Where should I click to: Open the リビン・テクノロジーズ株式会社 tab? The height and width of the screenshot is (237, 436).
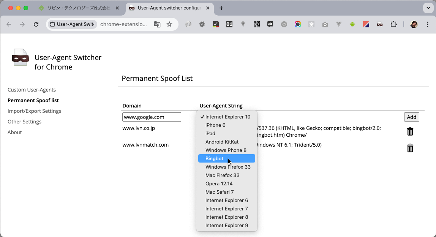tap(76, 8)
